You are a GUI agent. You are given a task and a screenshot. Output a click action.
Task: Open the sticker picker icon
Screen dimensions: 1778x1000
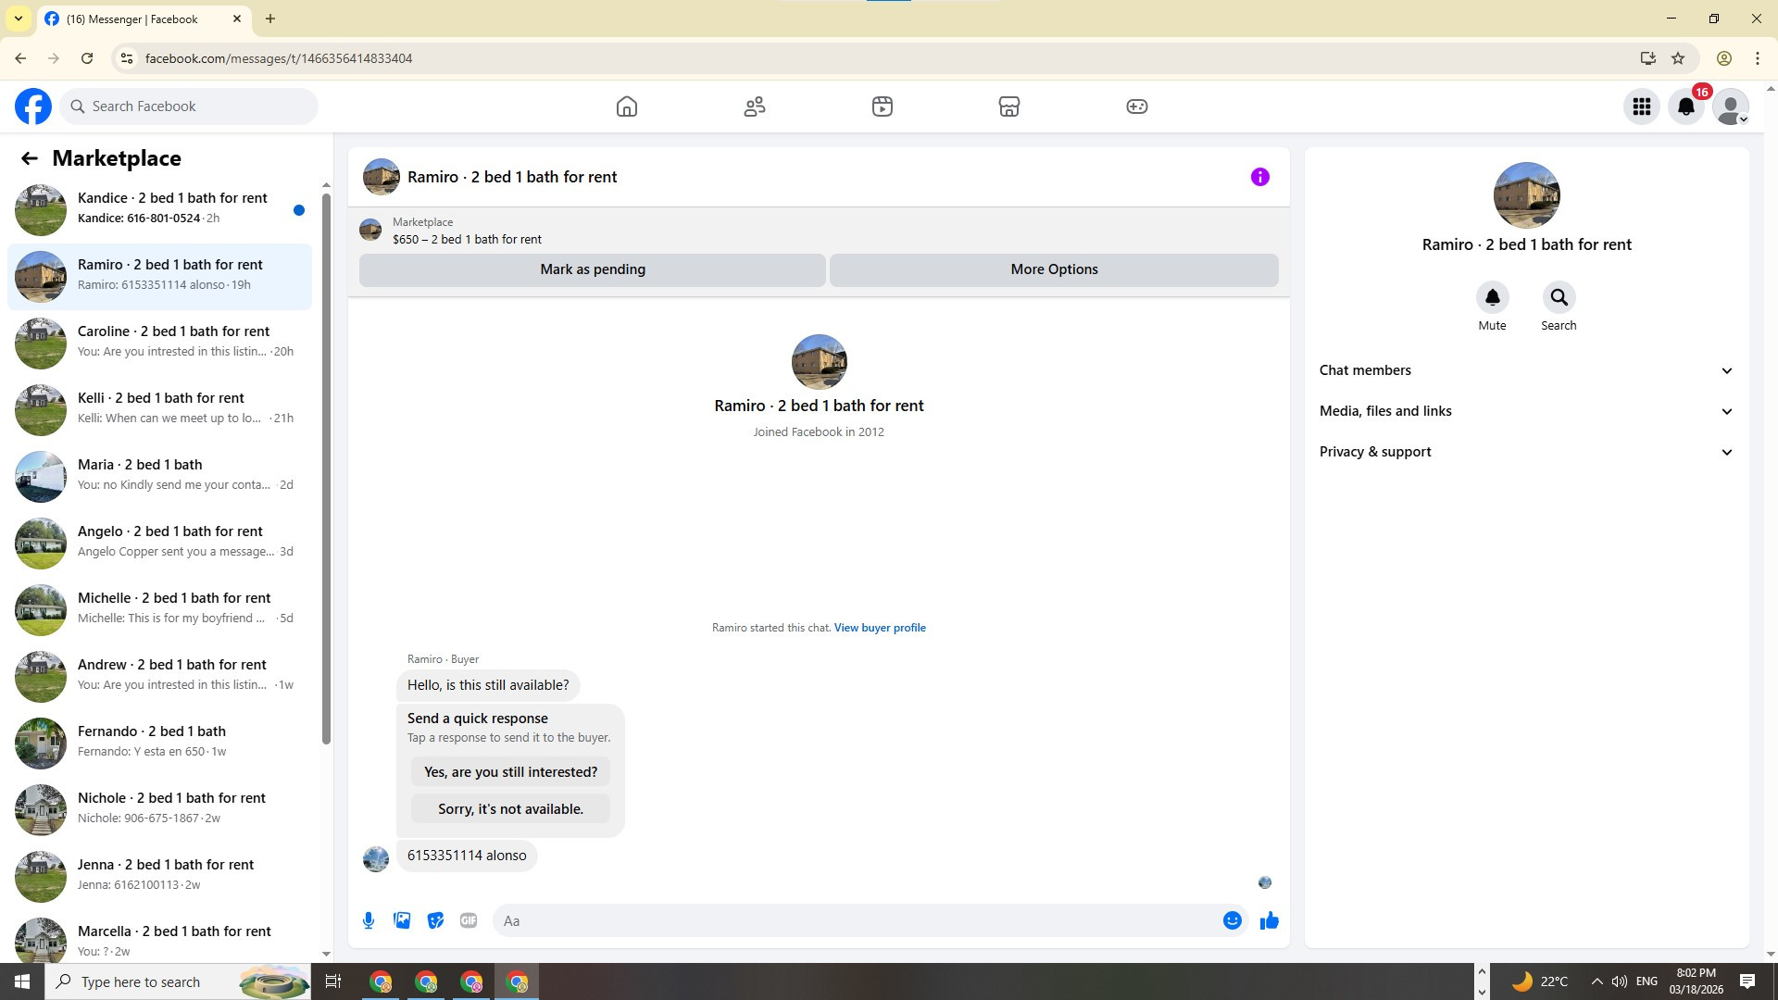(x=435, y=920)
